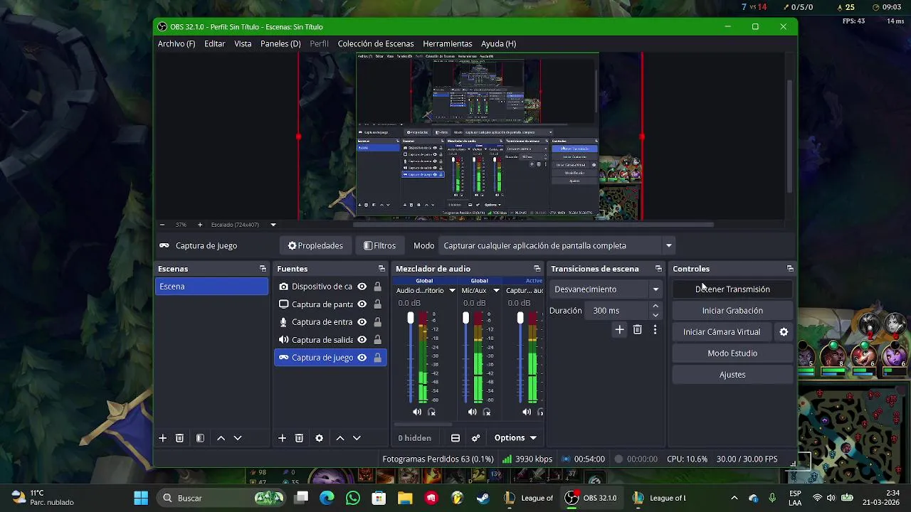911x512 pixels.
Task: Hide Dispositivo de captura source eye
Action: (362, 287)
